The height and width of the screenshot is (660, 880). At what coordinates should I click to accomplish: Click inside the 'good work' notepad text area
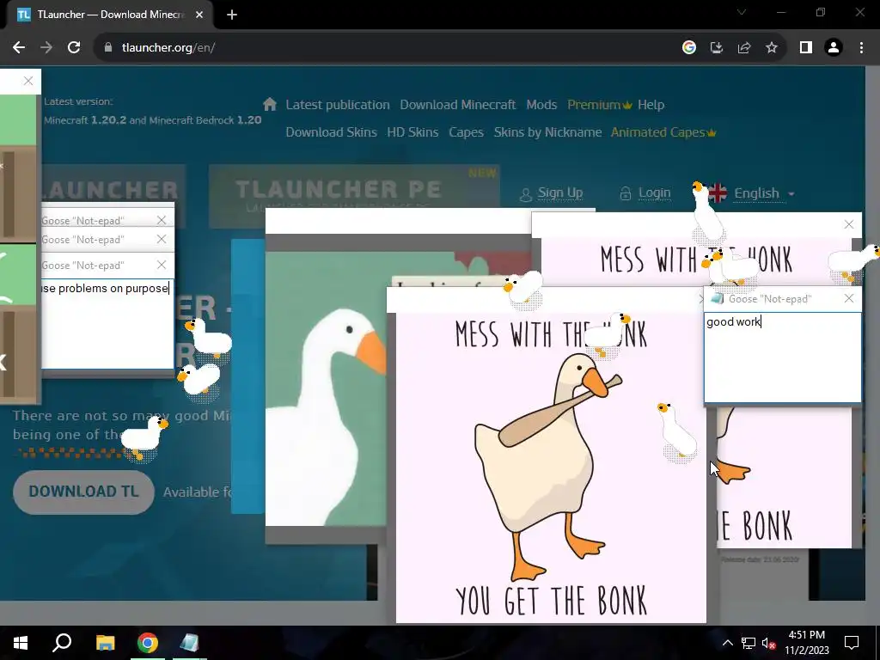coord(783,357)
